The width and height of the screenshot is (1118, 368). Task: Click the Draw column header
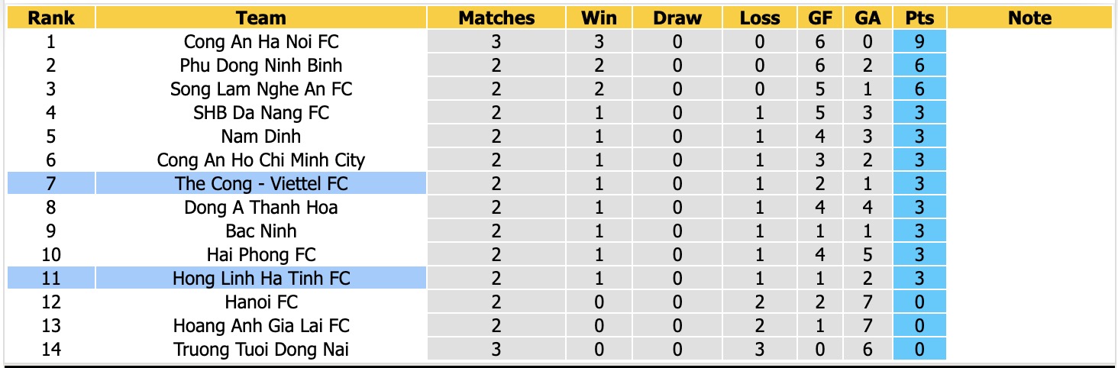[x=677, y=18]
